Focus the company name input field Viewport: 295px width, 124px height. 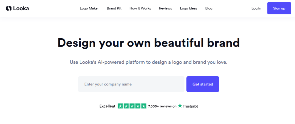(131, 84)
